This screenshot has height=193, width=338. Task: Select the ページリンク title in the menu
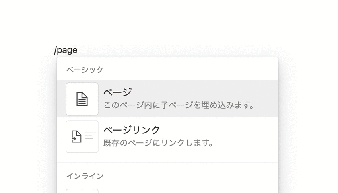click(x=132, y=130)
